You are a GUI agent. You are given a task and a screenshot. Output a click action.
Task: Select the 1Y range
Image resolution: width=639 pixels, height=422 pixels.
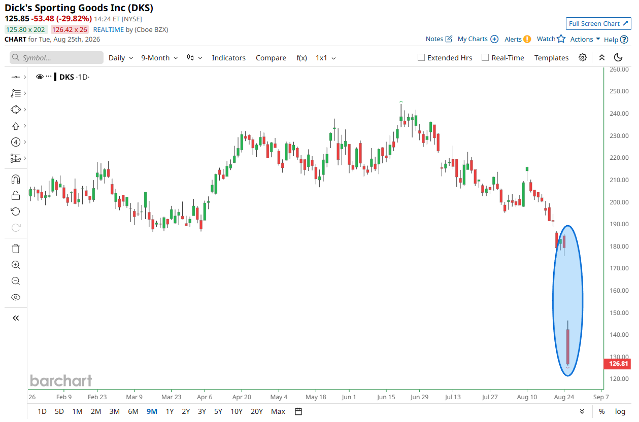[x=170, y=411]
